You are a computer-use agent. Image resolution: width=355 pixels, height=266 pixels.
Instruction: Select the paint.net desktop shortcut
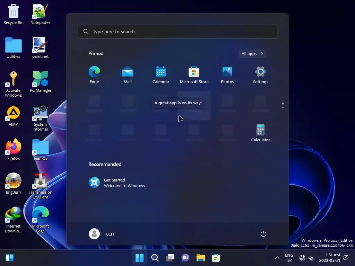40,48
